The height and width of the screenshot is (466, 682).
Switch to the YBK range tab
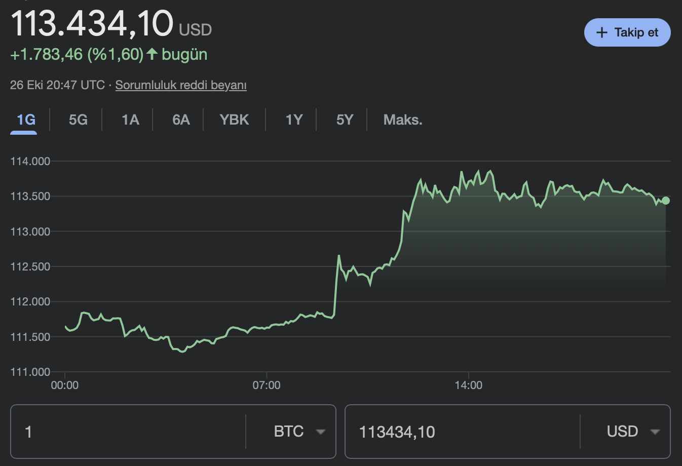tap(234, 120)
